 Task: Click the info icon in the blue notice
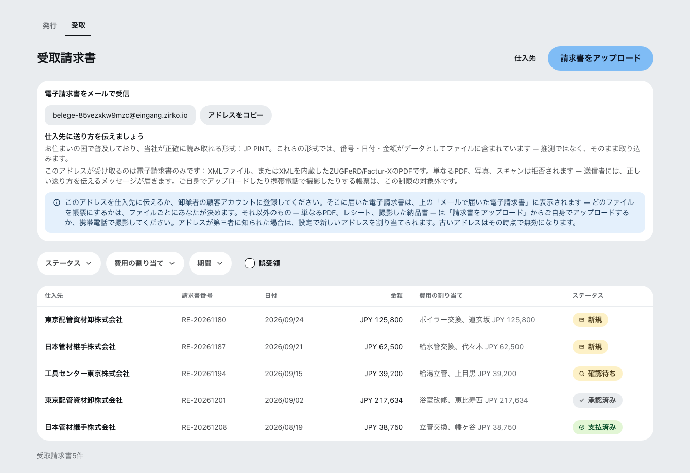pos(57,202)
